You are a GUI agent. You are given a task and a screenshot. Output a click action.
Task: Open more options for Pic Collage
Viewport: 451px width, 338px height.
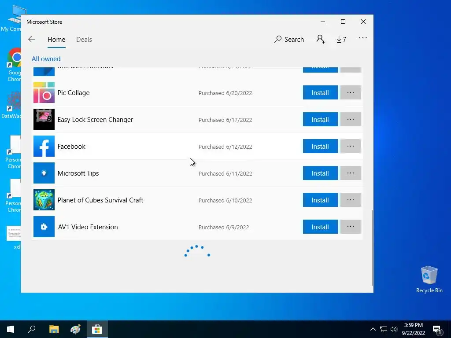click(350, 92)
